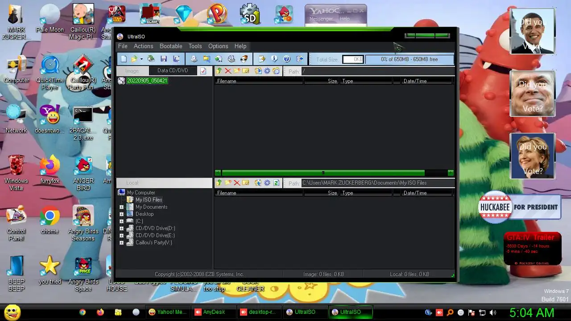Screen dimensions: 571x321
Task: Expand the Caillou's Party(V:) node
Action: click(121, 243)
